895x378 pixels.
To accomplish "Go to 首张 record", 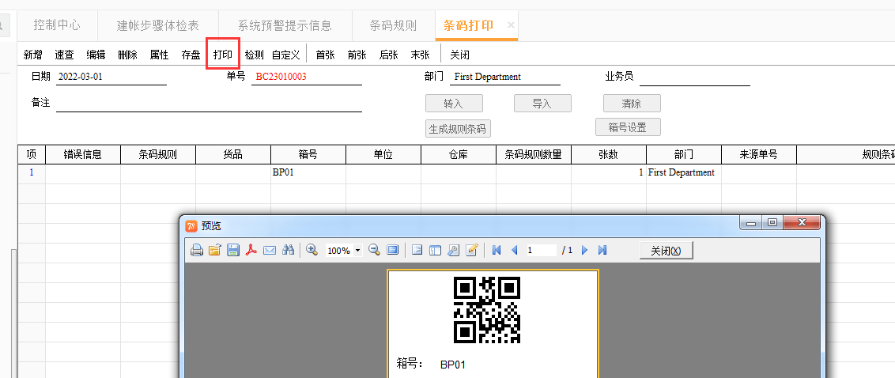I will (326, 55).
